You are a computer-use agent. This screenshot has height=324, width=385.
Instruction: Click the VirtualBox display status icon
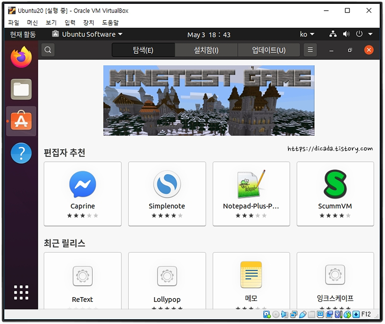(x=320, y=314)
